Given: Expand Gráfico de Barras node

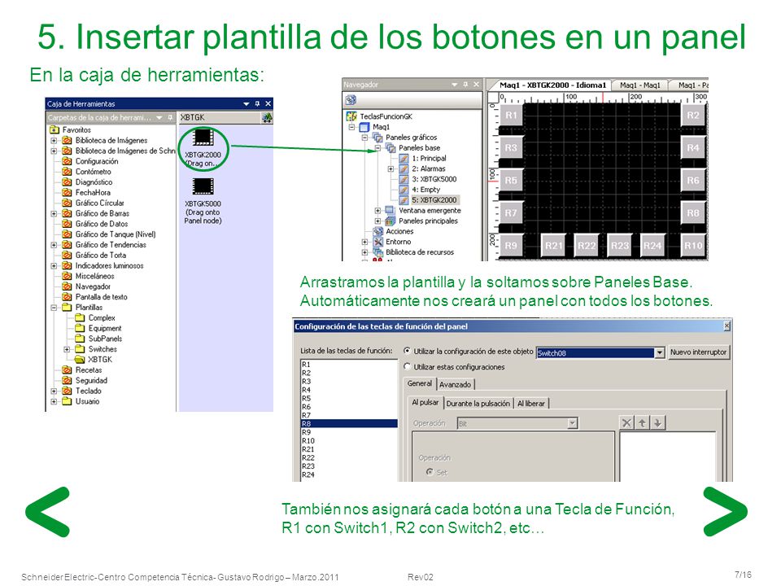Looking at the screenshot, I should (54, 213).
